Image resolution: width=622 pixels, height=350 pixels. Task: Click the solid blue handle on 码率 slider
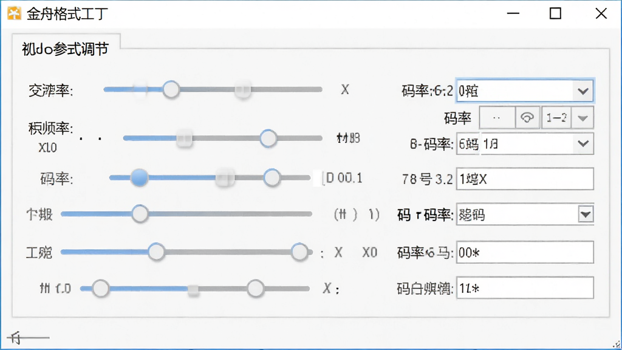[139, 177]
